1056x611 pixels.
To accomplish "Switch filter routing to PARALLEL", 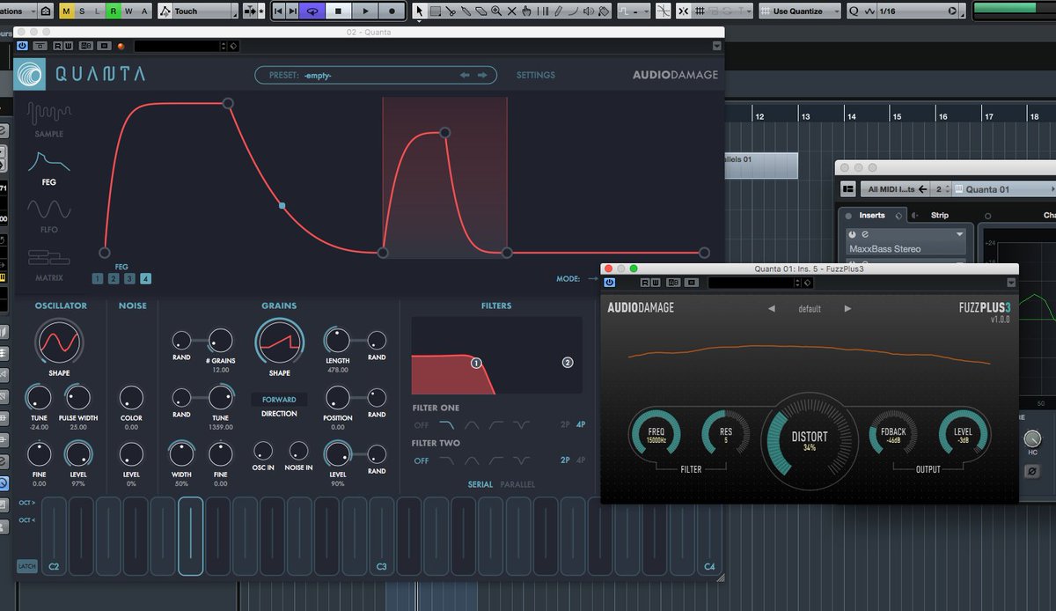I will coord(517,484).
